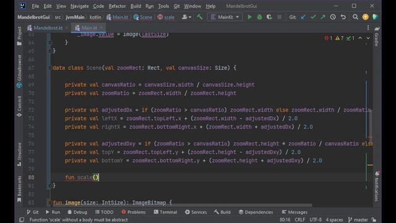Collapse the image function fold marker

(x=50, y=203)
